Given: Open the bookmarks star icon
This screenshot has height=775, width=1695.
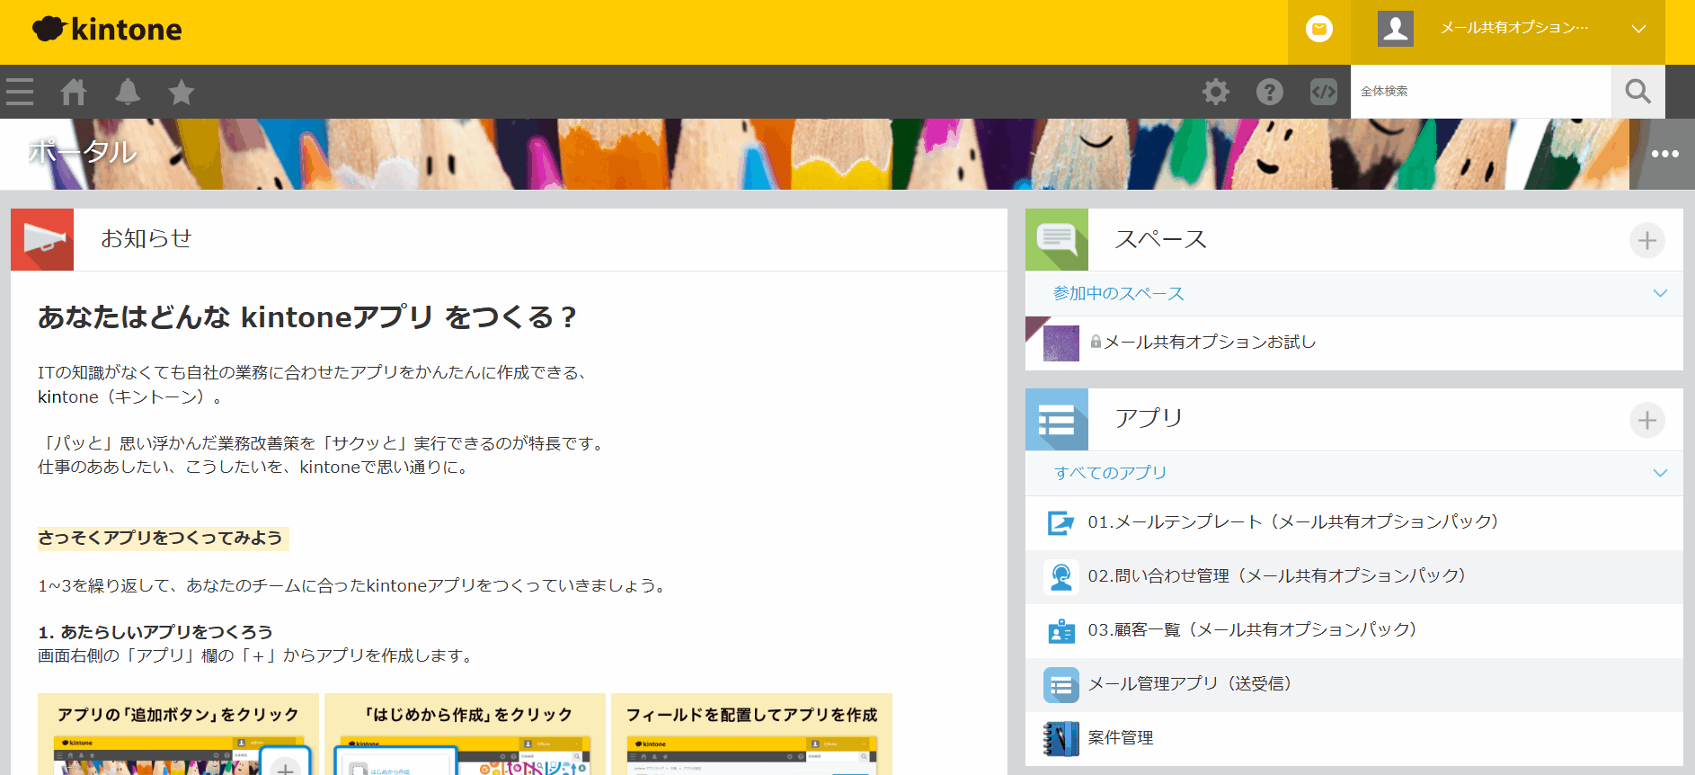Looking at the screenshot, I should tap(182, 92).
